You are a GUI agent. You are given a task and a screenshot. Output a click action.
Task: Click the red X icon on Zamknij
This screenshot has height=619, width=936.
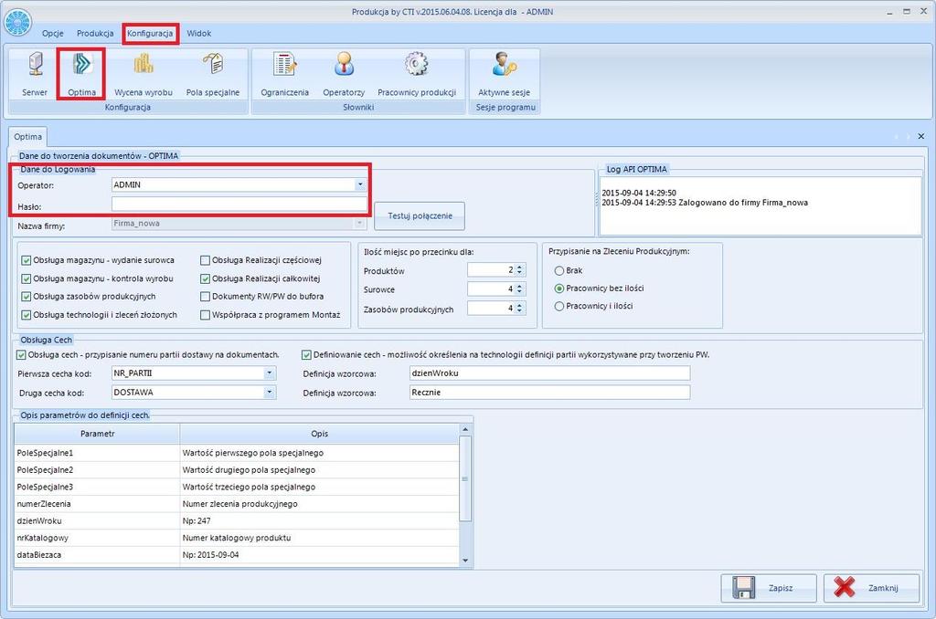point(844,587)
